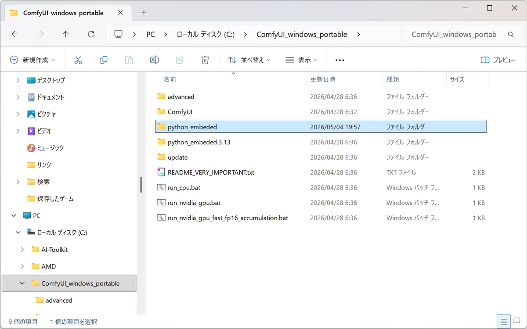Click the 2026/05/04 19:57 date cell

[335, 127]
